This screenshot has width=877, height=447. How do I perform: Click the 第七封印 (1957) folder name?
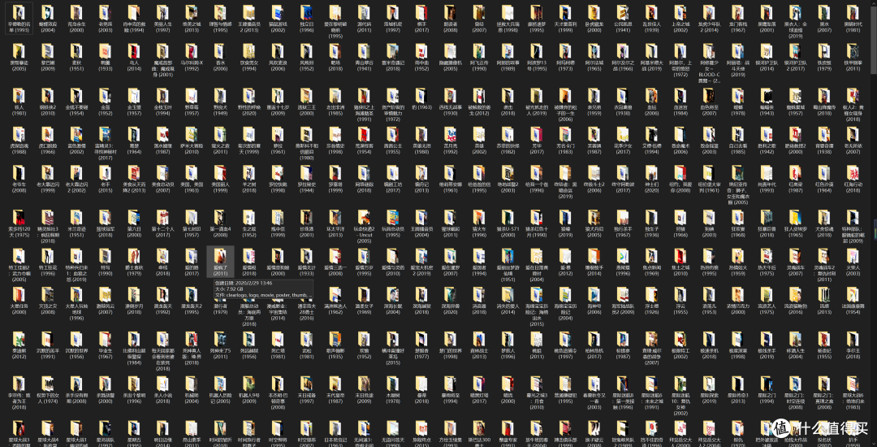tap(192, 232)
